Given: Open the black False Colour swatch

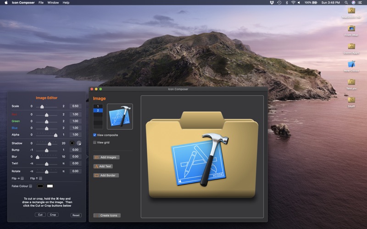Looking at the screenshot, I should pyautogui.click(x=40, y=186).
